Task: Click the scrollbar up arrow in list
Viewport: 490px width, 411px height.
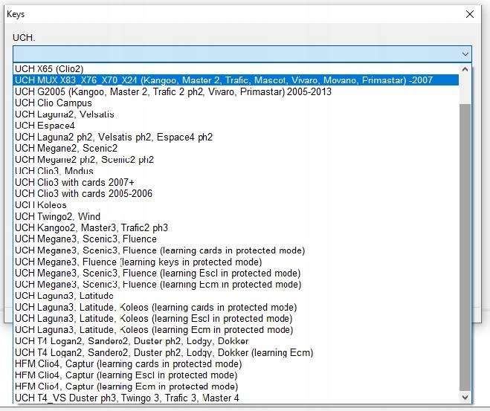Action: pyautogui.click(x=465, y=69)
